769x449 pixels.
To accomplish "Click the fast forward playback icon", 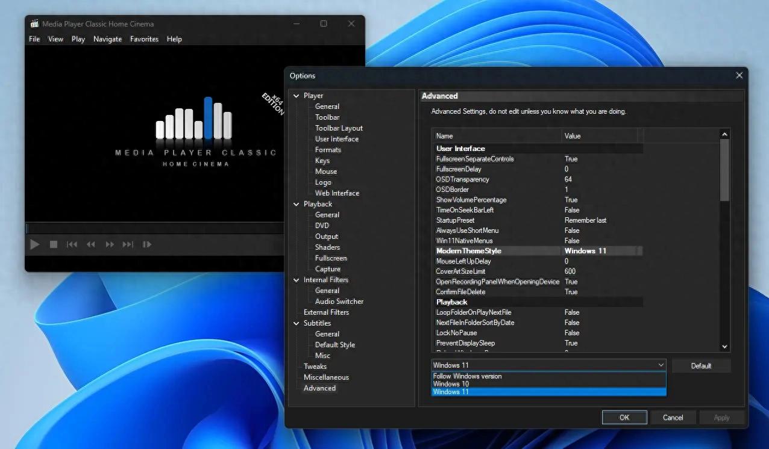I will tap(110, 244).
